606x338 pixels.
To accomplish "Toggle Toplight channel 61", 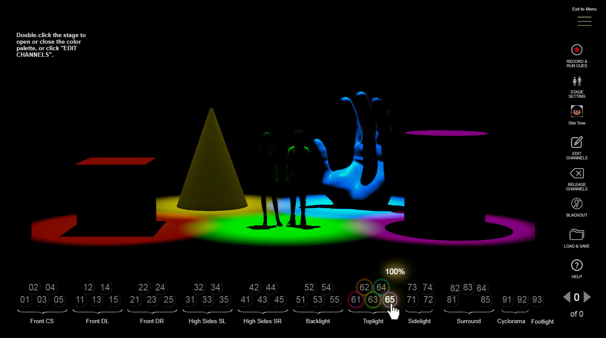I will click(356, 300).
